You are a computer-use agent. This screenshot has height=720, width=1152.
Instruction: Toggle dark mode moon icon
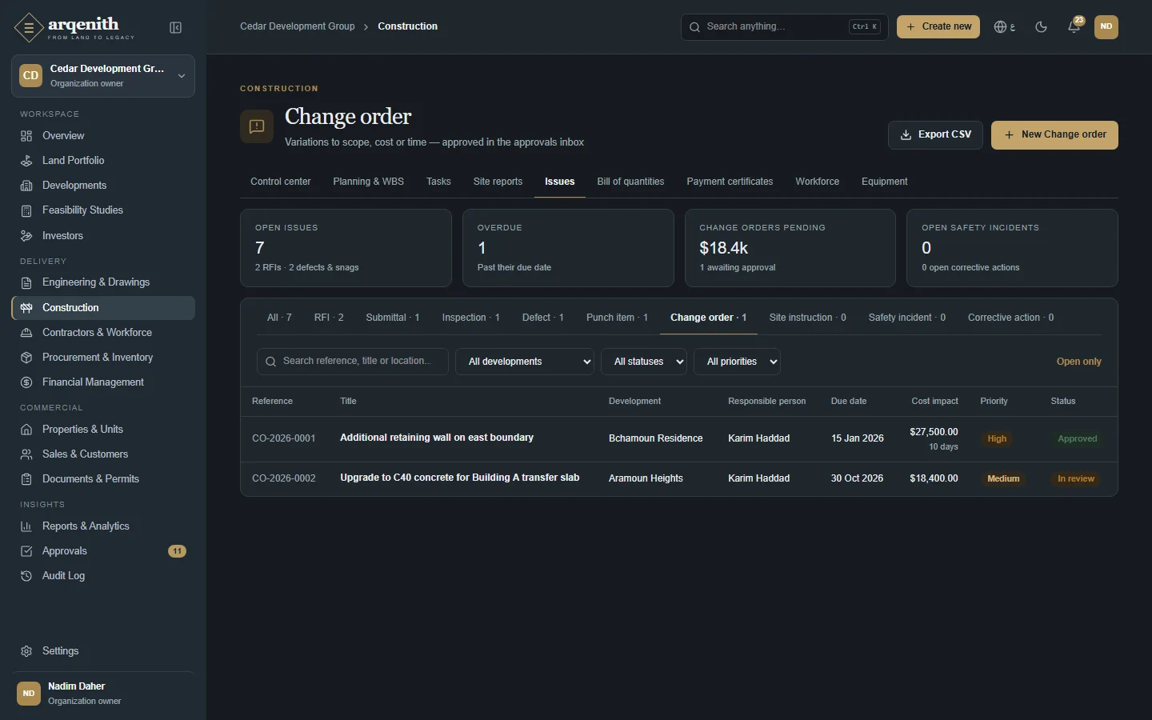1041,27
